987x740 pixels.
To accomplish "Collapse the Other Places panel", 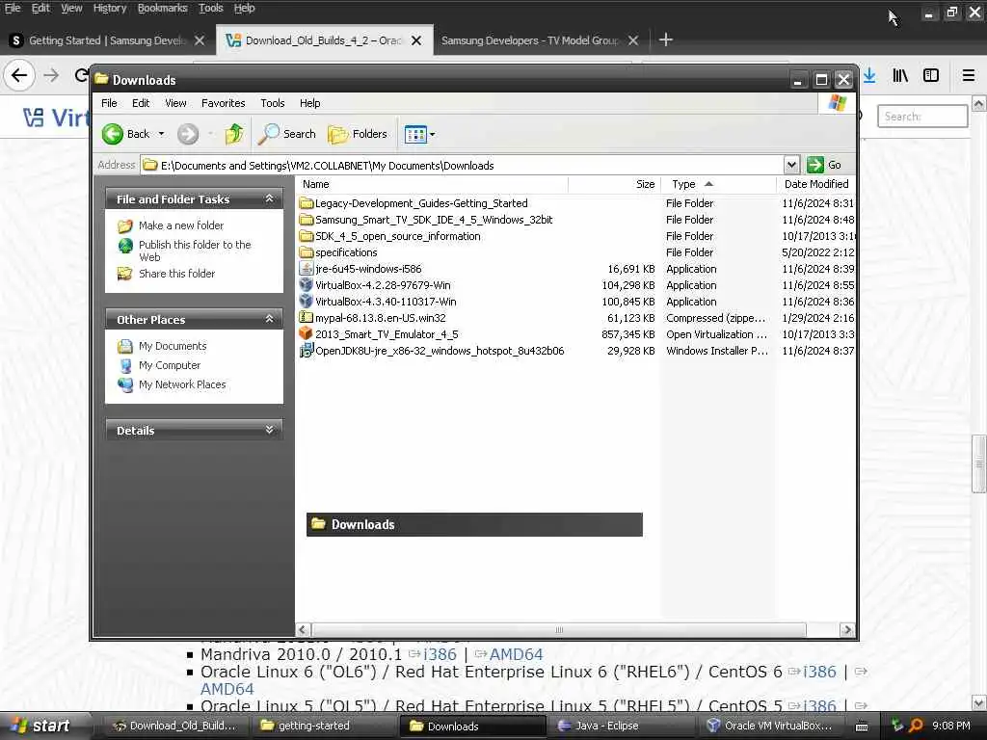I will click(270, 319).
